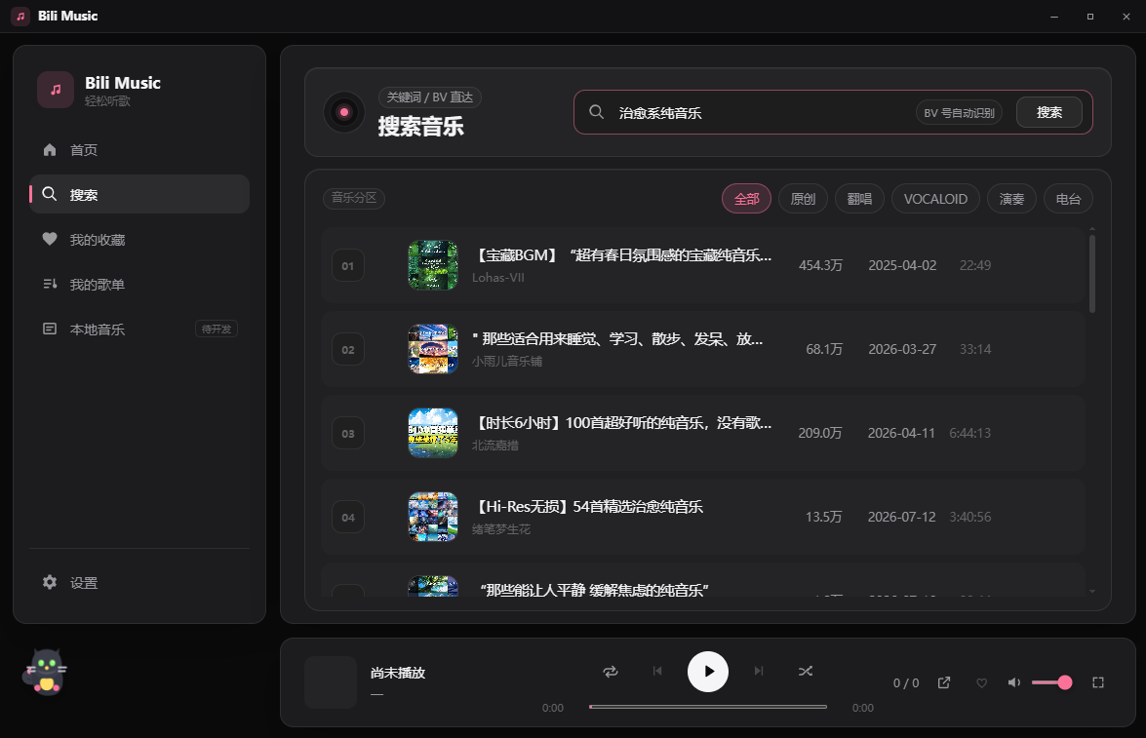
Task: Play 【时长6小时】100首超好听的纯音乐 title
Action: tap(622, 423)
